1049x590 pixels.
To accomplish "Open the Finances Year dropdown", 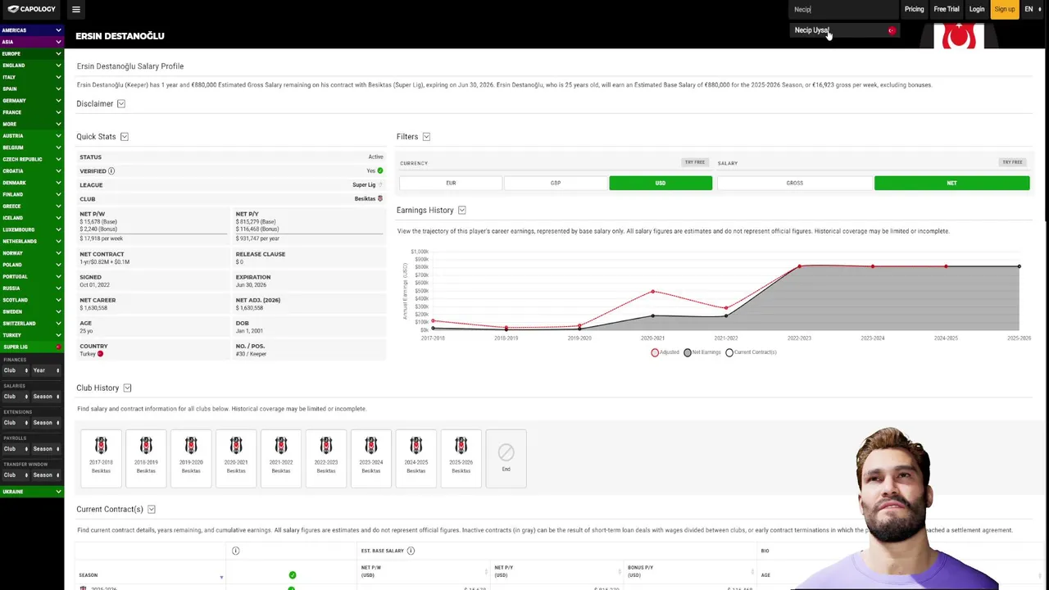I will point(47,370).
